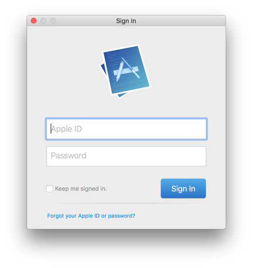Click the "Keep me signed in." label text
Image resolution: width=253 pixels, height=268 pixels.
[81, 189]
